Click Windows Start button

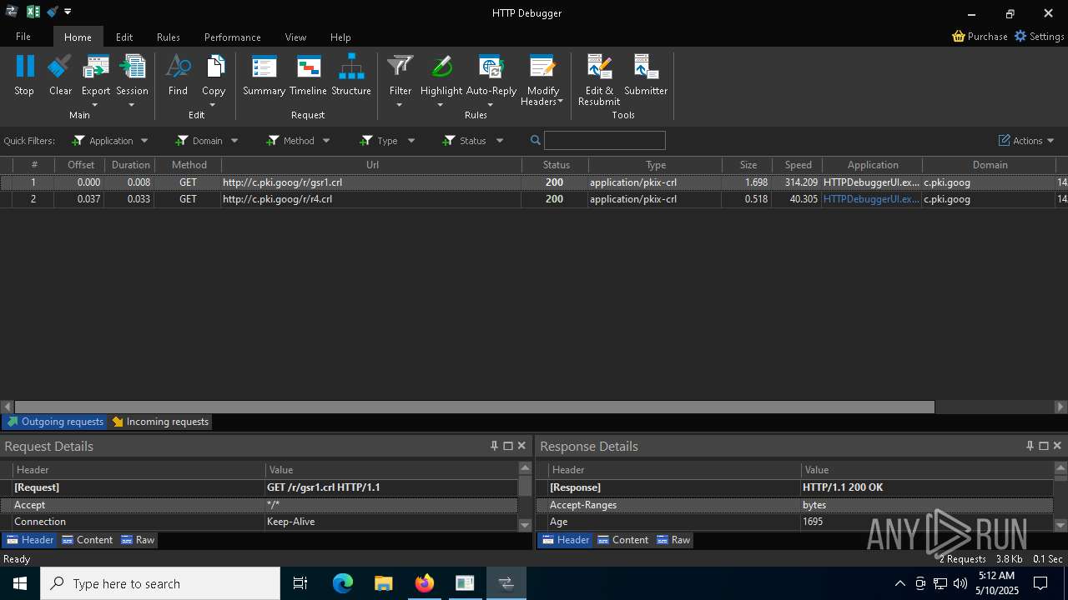[x=20, y=583]
